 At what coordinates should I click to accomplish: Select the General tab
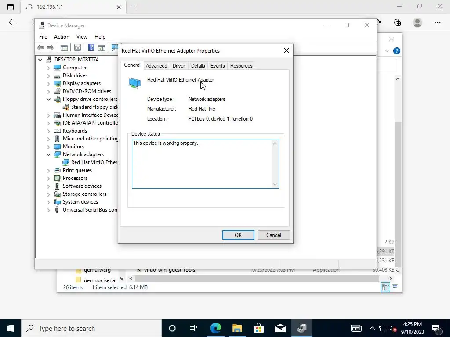(x=132, y=65)
